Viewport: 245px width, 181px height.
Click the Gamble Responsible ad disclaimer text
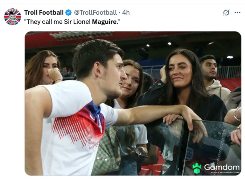pyautogui.click(x=222, y=173)
